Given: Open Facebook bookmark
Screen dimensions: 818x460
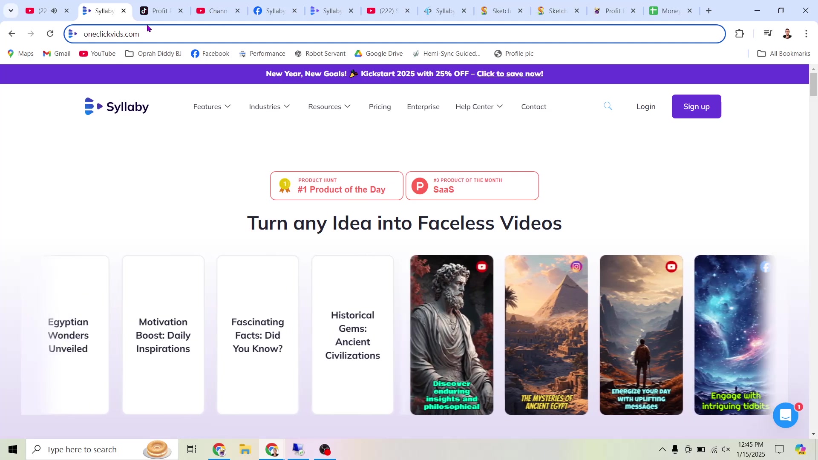Looking at the screenshot, I should point(210,54).
